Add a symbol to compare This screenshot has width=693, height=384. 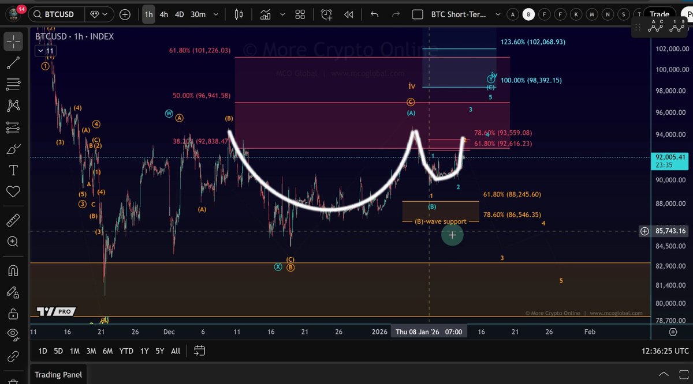point(125,14)
